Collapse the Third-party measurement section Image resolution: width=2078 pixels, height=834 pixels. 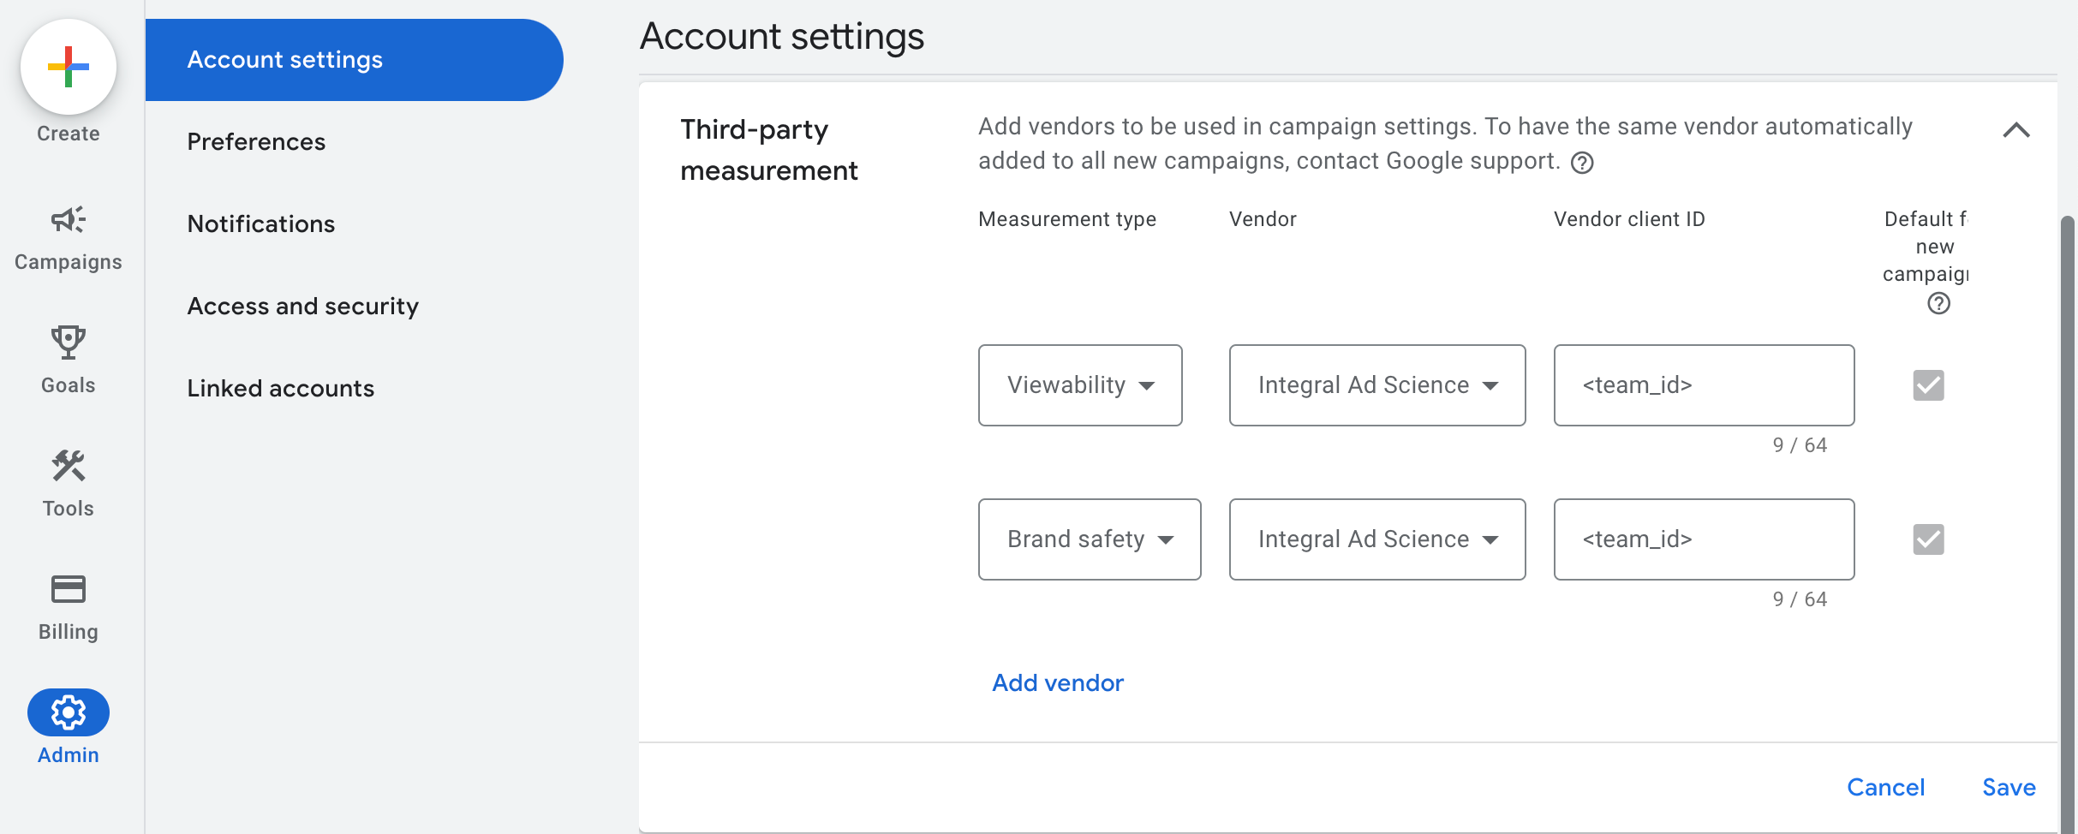(2016, 130)
